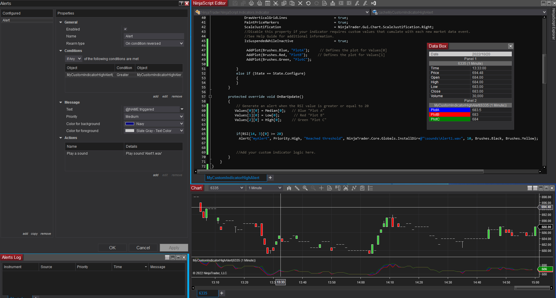Select the chart Zoom In magnifier
The width and height of the screenshot is (556, 298).
click(x=305, y=188)
